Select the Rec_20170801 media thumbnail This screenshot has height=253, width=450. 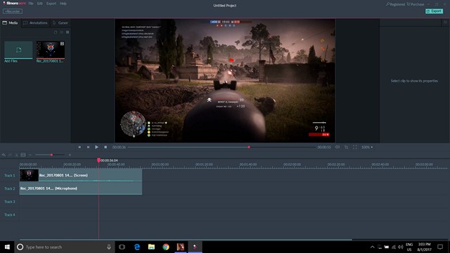[x=50, y=52]
